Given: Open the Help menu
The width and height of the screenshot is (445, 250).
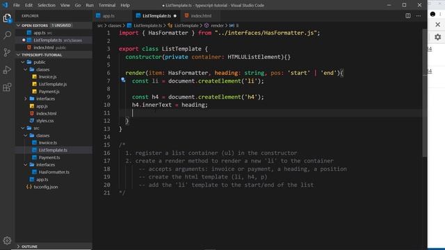Looking at the screenshot, I should click(x=125, y=5).
